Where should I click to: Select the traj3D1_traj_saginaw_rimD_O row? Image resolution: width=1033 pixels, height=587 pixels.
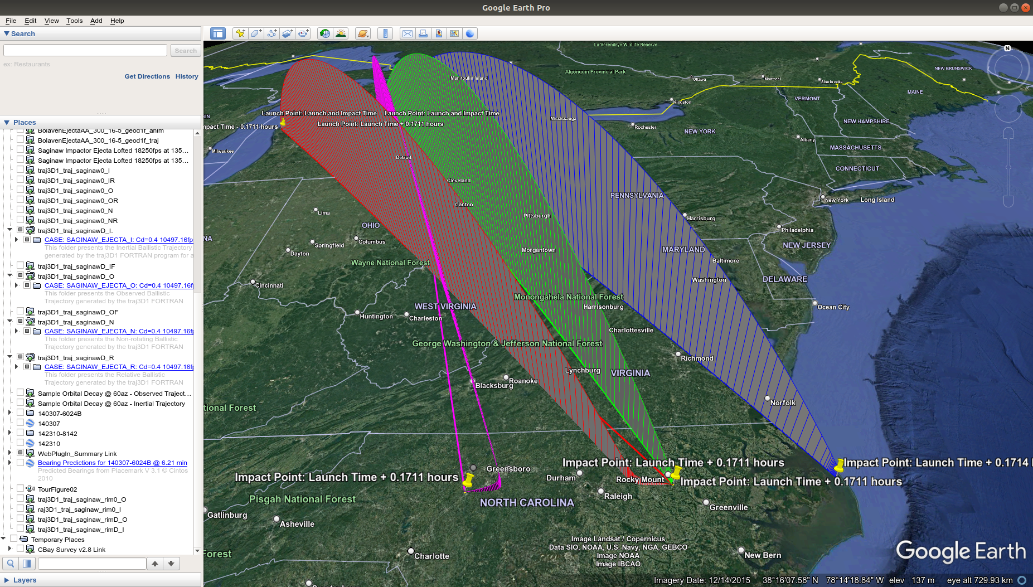click(83, 519)
